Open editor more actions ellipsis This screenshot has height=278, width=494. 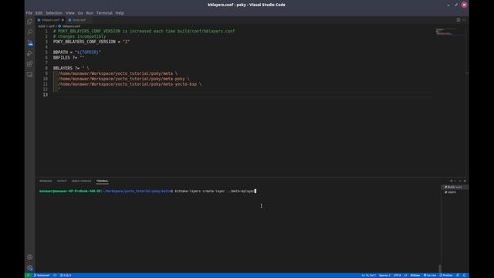[465, 20]
